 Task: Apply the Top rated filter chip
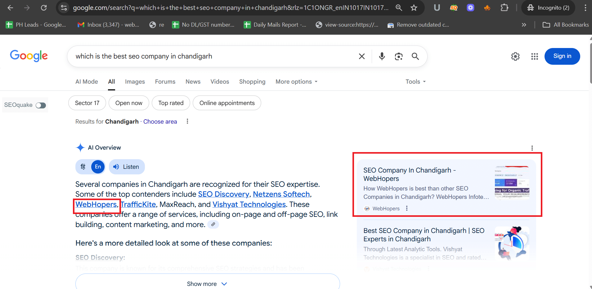pos(171,103)
